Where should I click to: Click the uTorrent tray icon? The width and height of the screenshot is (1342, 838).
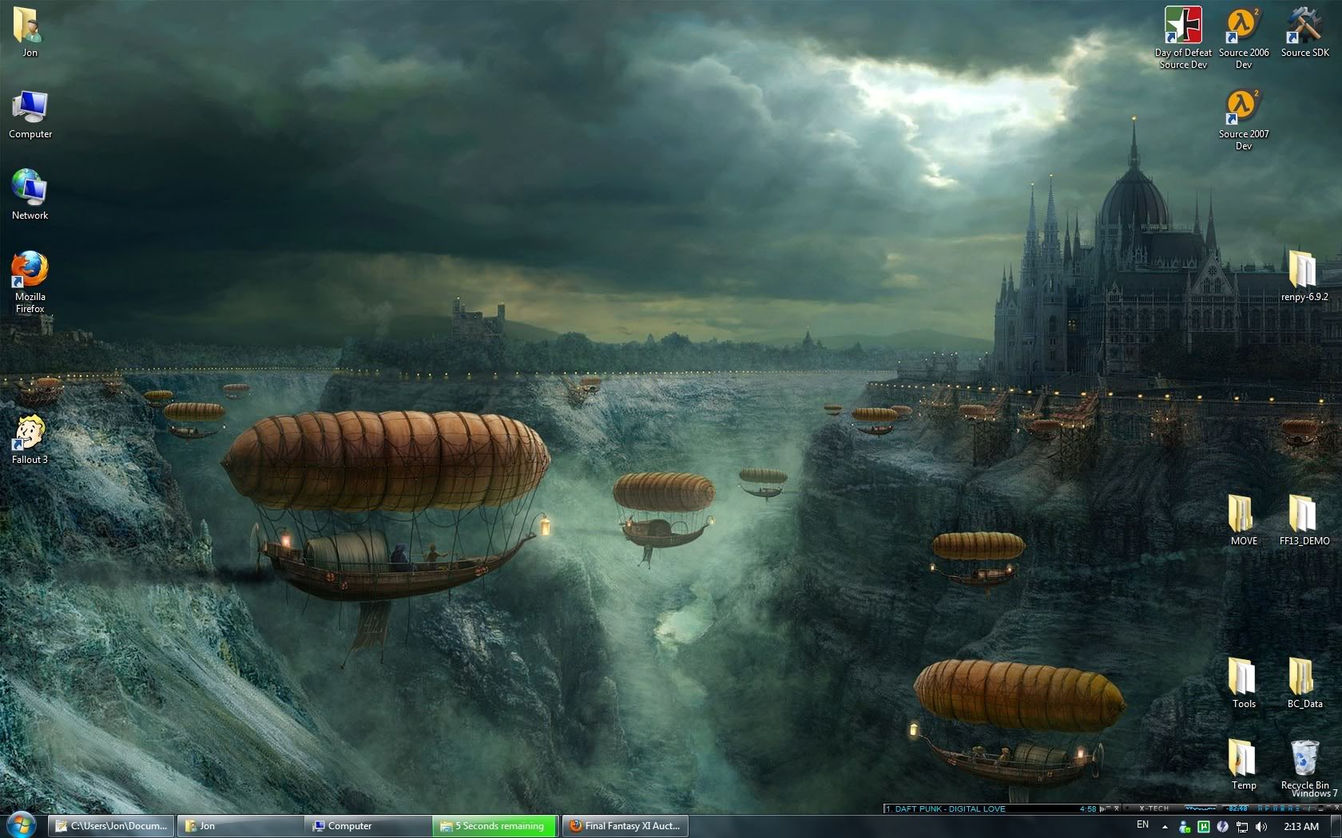(x=1203, y=827)
